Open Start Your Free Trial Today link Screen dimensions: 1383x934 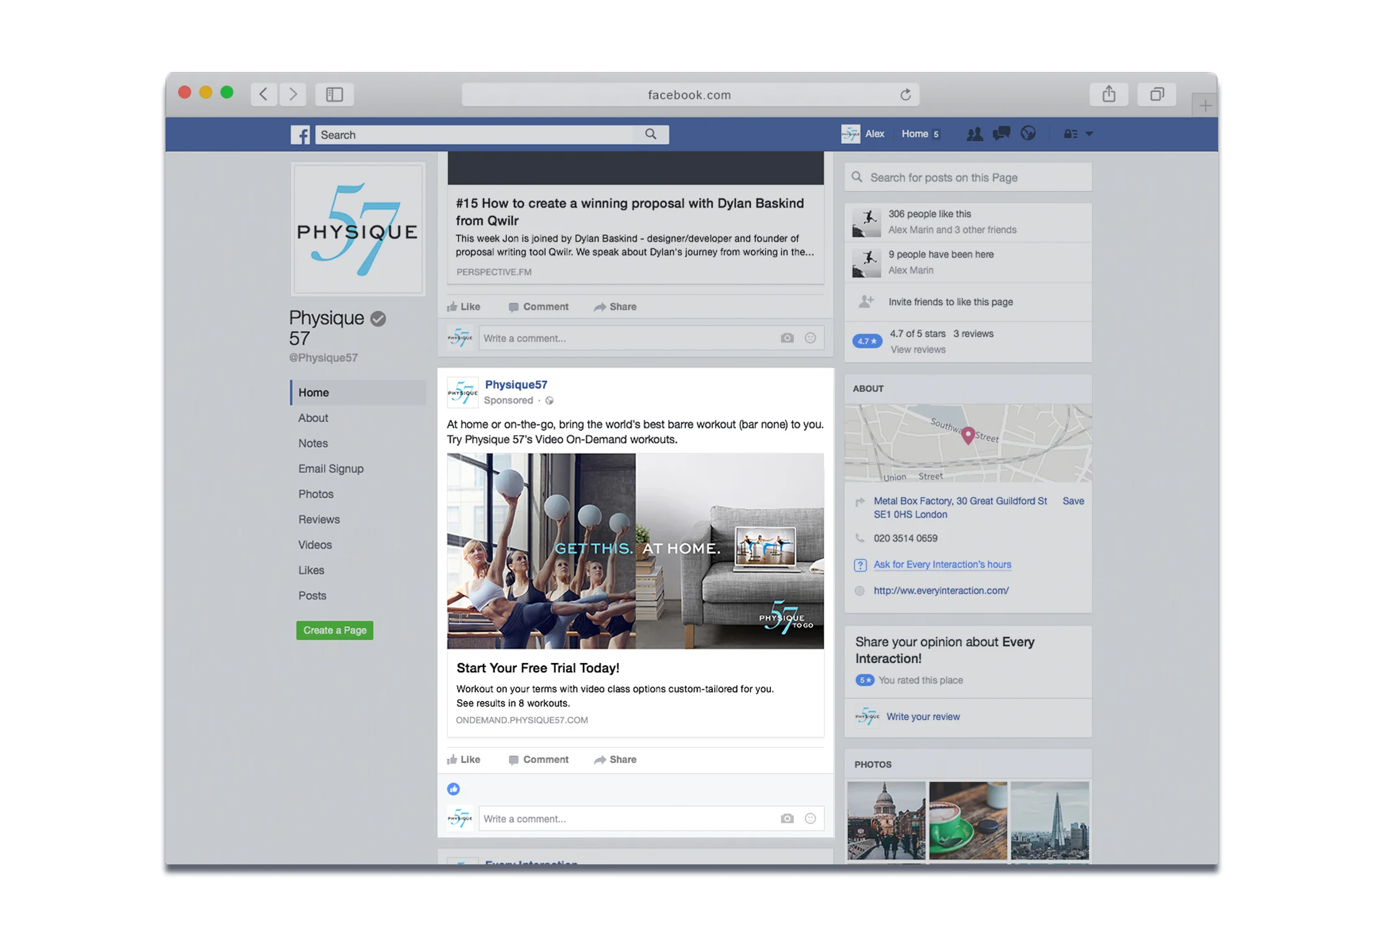click(538, 668)
